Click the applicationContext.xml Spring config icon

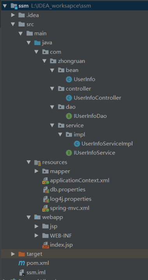point(46,181)
